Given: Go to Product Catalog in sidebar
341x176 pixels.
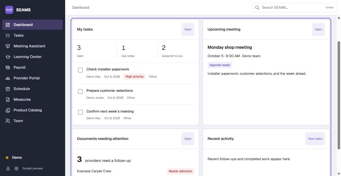Looking at the screenshot, I should pyautogui.click(x=33, y=110).
